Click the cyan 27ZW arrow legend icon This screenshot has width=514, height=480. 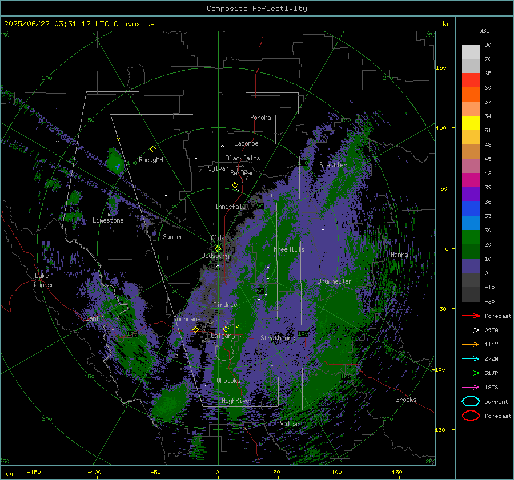471,359
